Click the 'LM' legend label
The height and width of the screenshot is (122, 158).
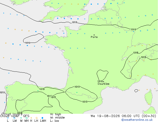(15, 121)
